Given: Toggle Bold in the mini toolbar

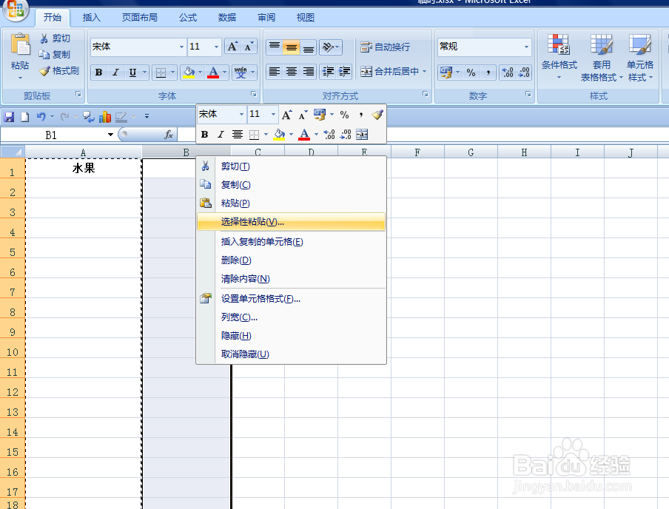Looking at the screenshot, I should (x=205, y=135).
